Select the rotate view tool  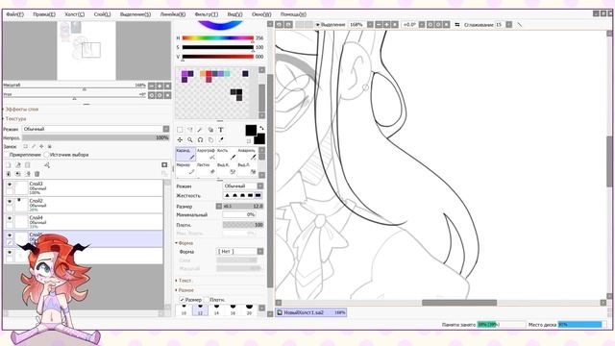[x=200, y=139]
